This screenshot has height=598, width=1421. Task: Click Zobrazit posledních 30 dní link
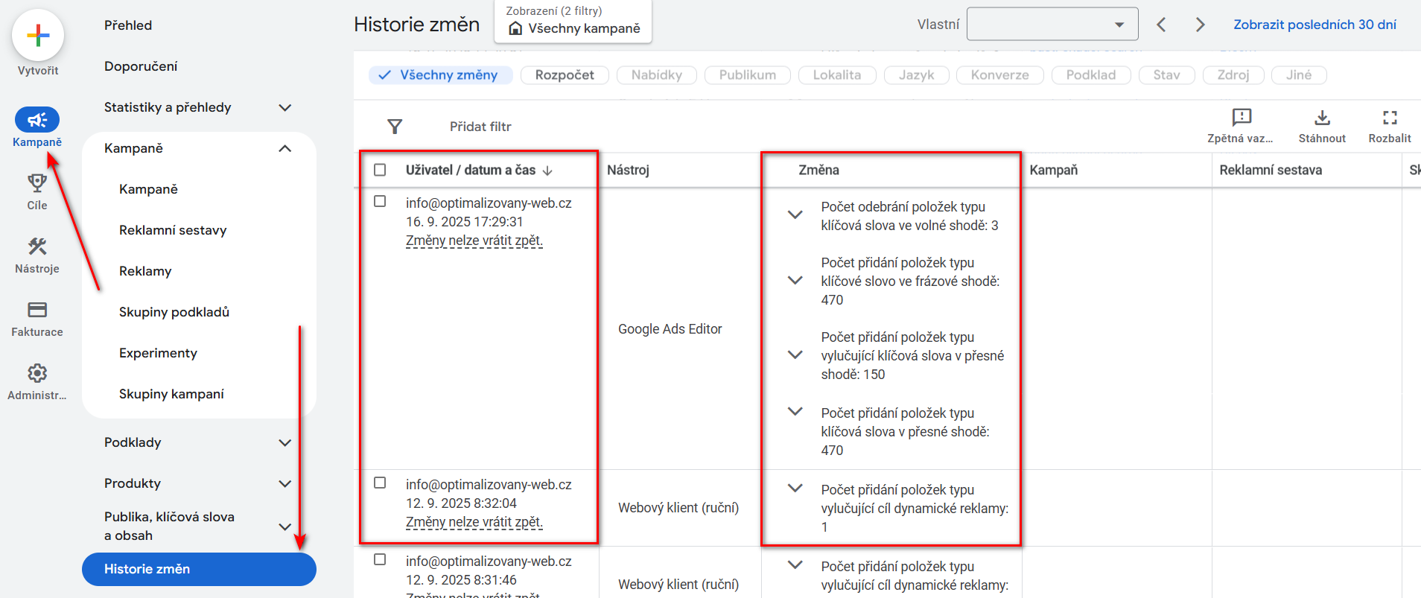[x=1314, y=25]
